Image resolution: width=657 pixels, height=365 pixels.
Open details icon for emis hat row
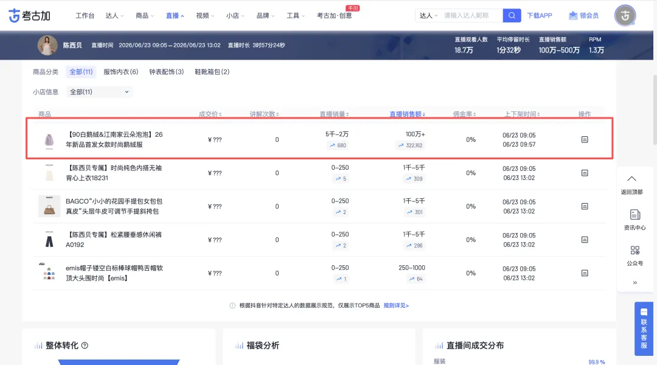click(585, 273)
